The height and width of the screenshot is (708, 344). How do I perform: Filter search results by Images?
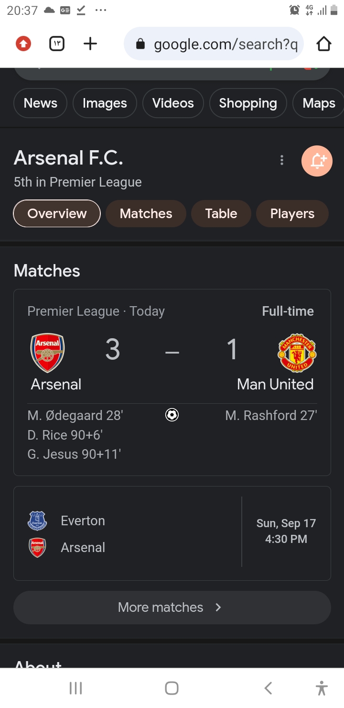[x=105, y=103]
